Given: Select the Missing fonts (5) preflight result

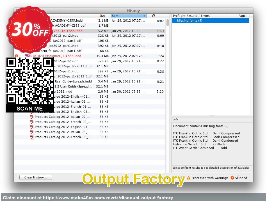Looking at the screenshot, I should (210, 20).
